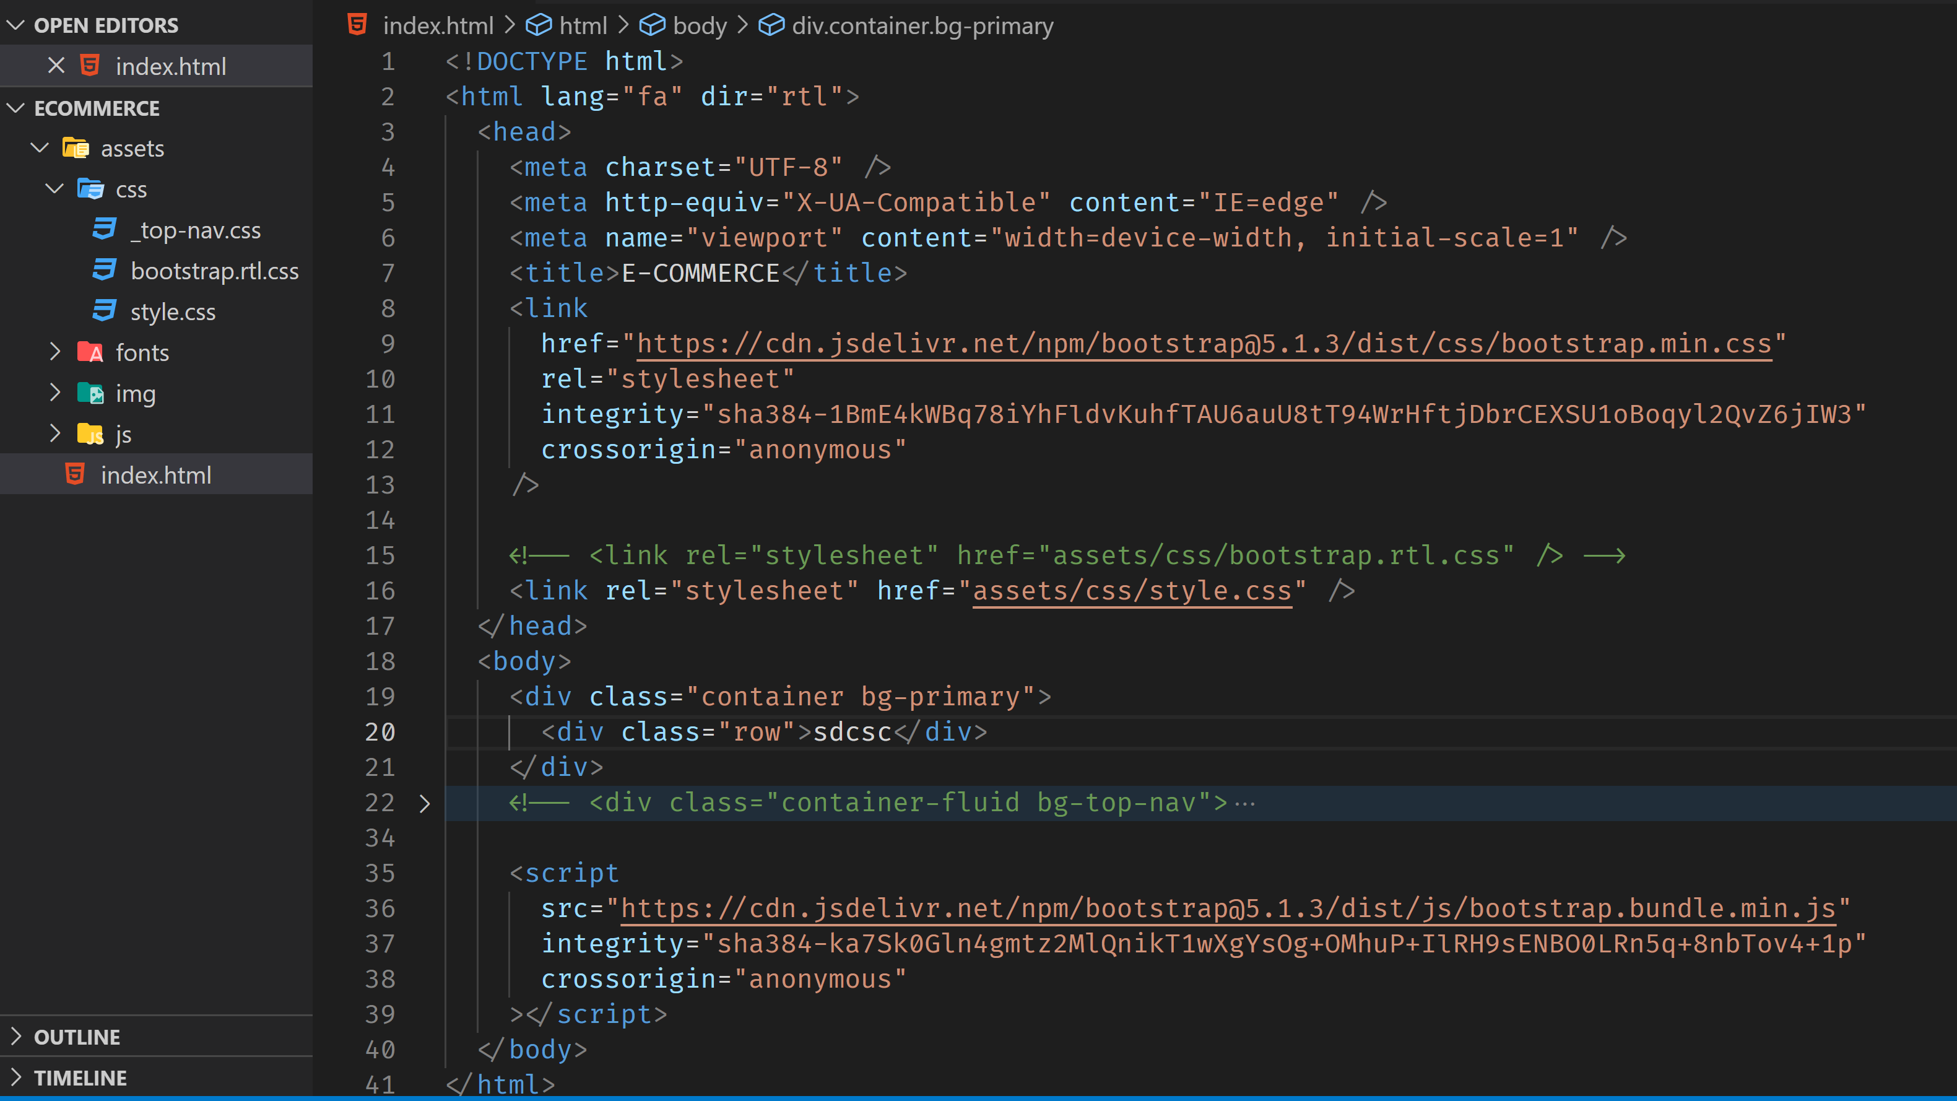Screen dimensions: 1957x1101
Task: Click "container bg-primary" class value
Action: [x=861, y=696]
